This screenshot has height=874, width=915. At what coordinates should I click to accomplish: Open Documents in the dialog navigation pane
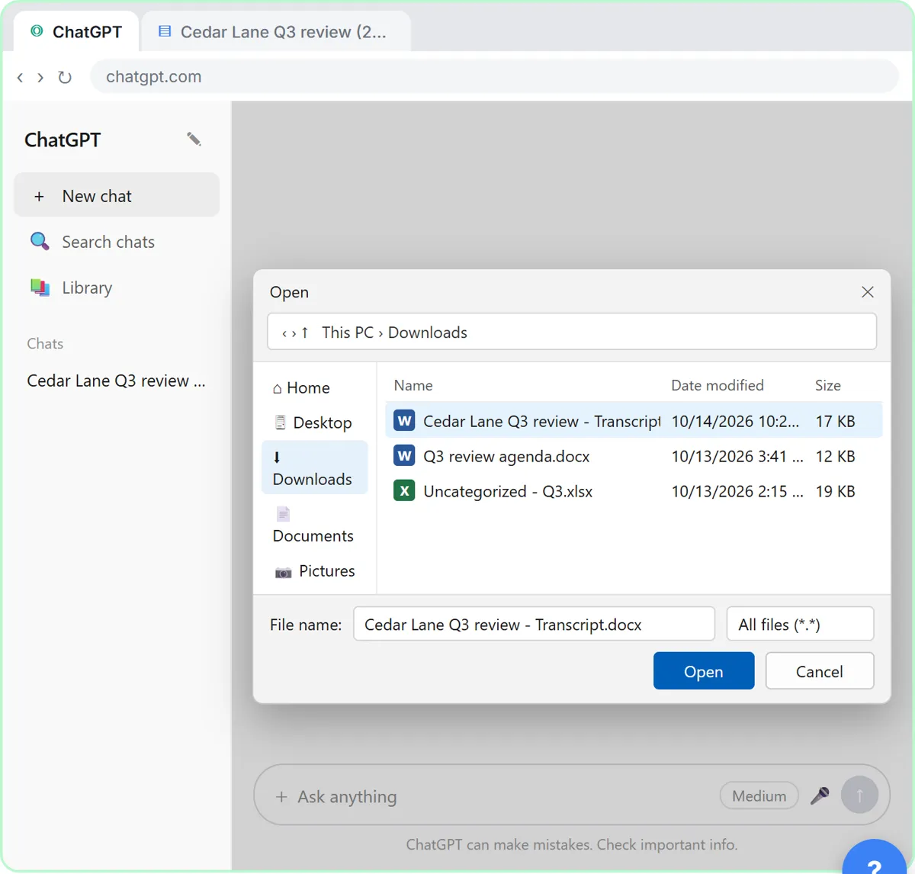point(315,525)
